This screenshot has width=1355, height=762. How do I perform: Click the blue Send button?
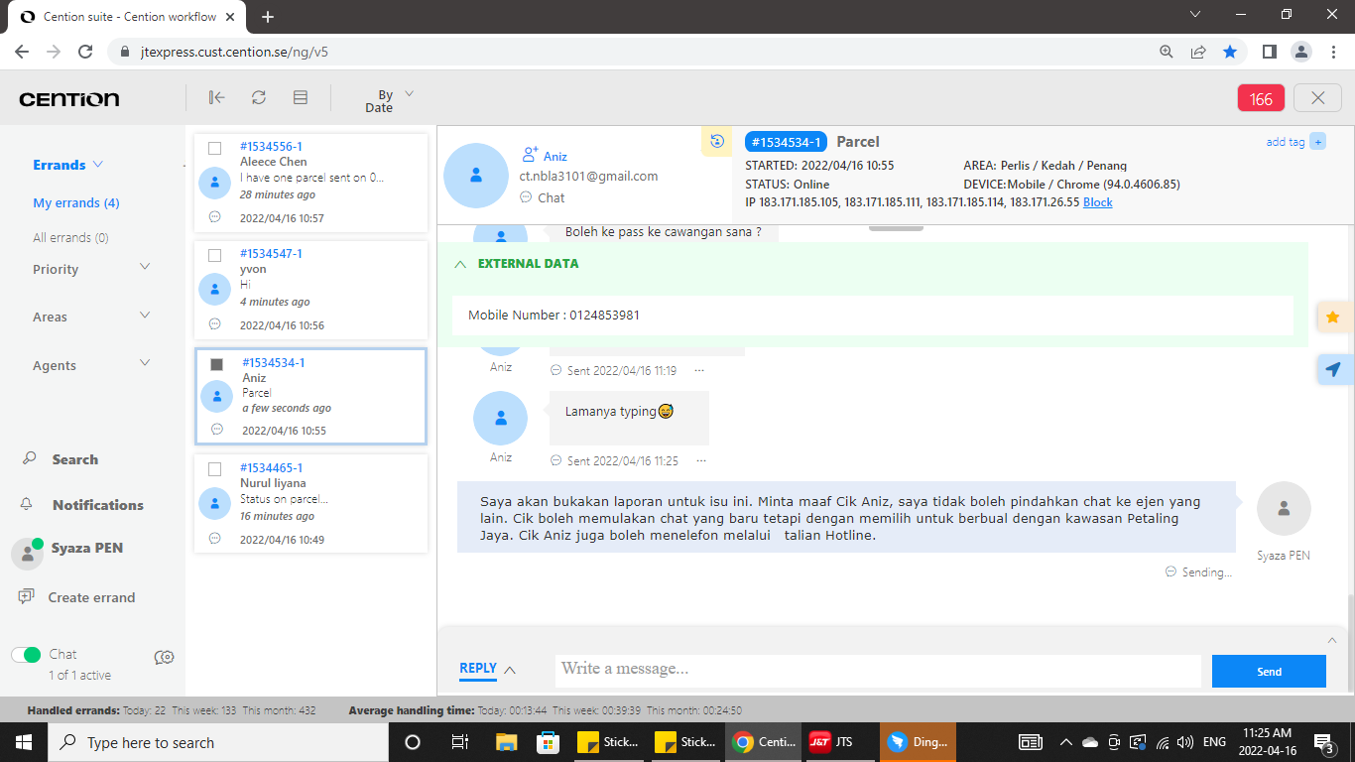pyautogui.click(x=1269, y=672)
